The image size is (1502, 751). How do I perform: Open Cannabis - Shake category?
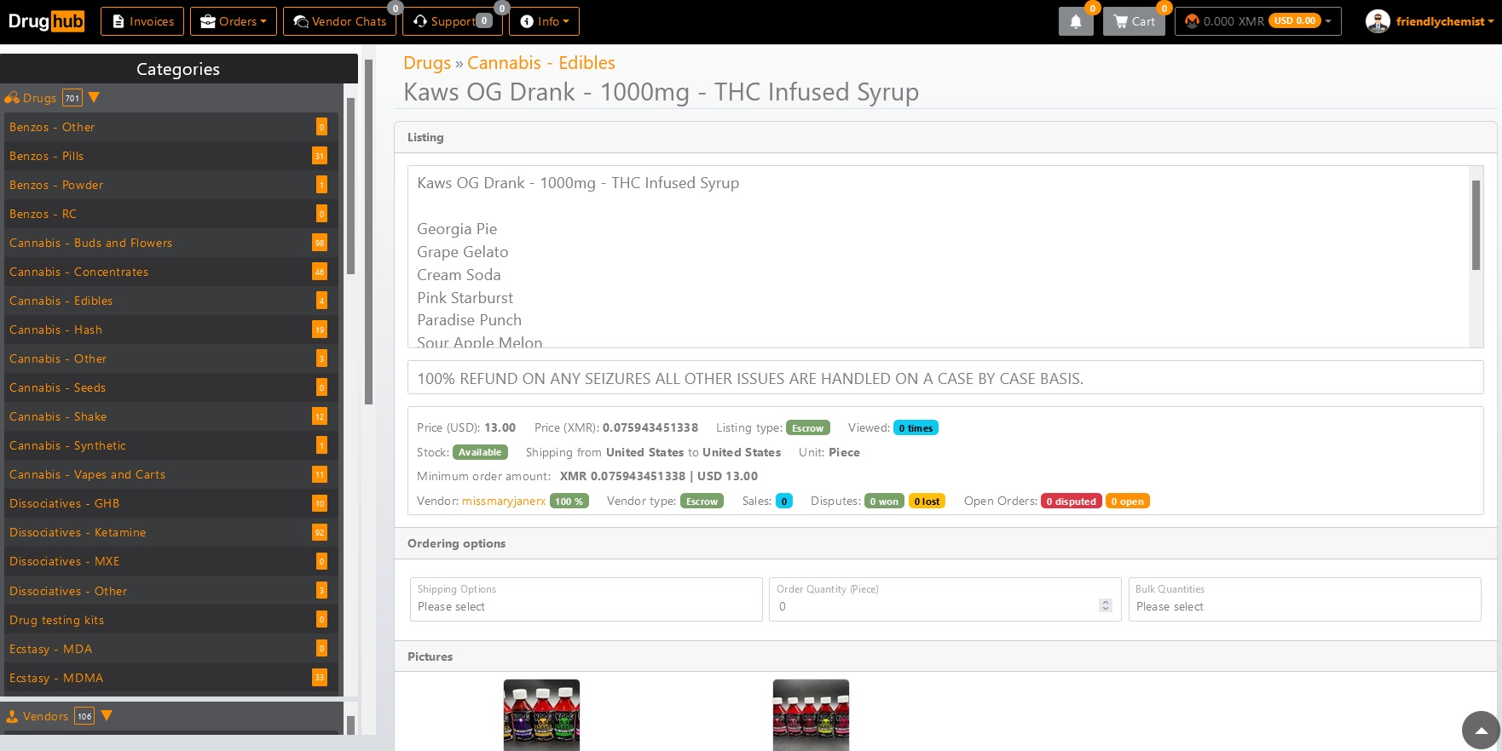[x=170, y=416]
